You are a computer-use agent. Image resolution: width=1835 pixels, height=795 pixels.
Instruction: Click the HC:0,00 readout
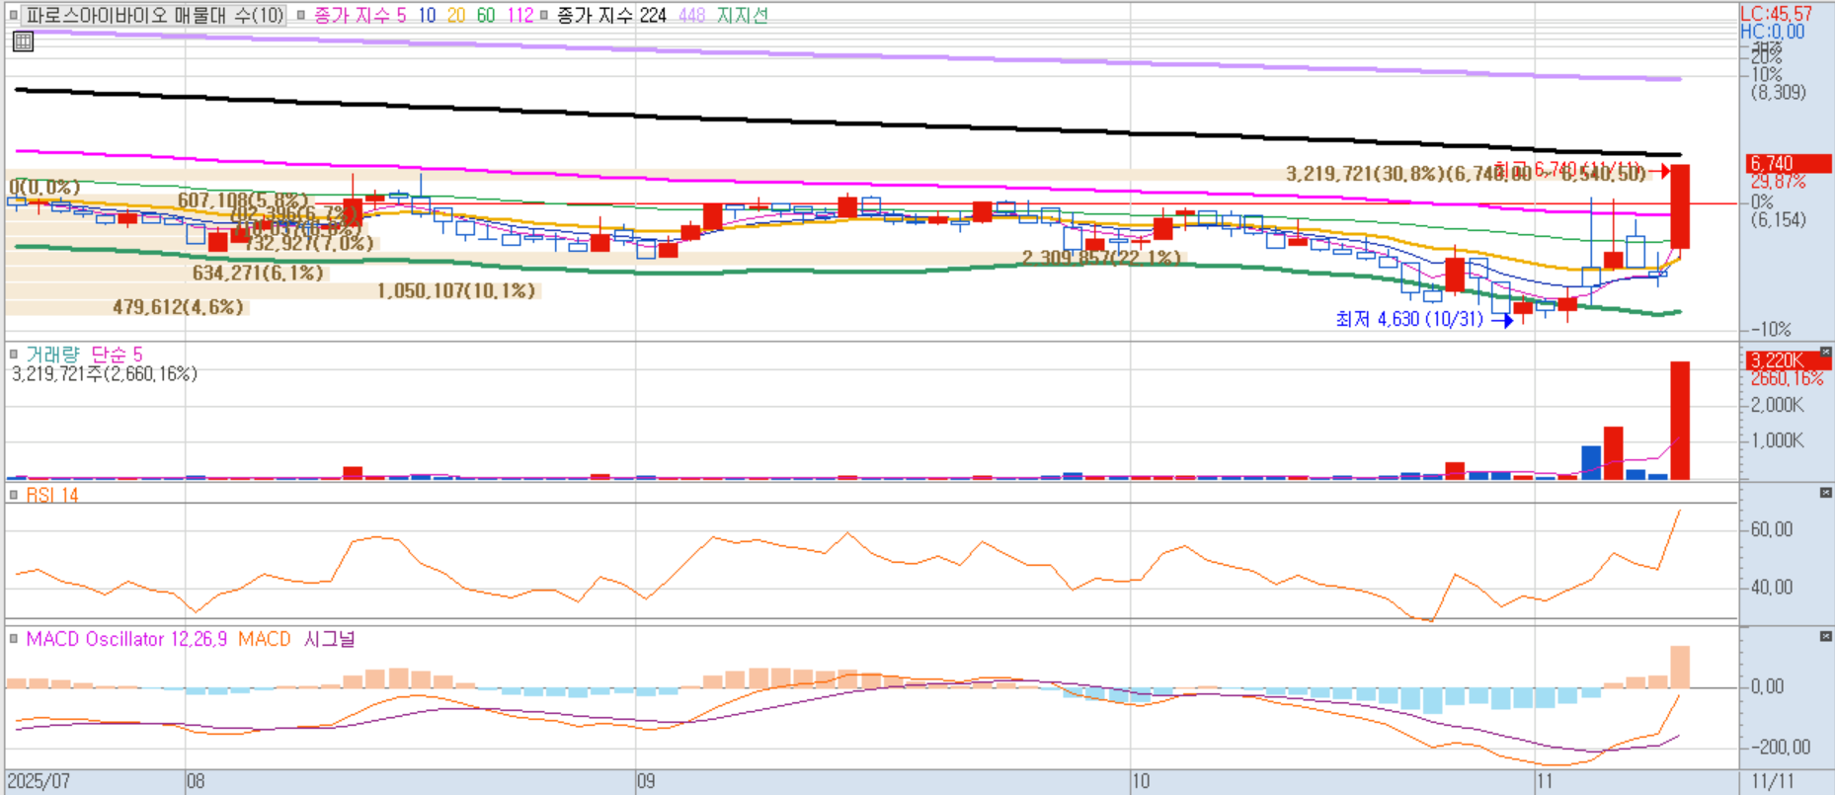coord(1773,32)
